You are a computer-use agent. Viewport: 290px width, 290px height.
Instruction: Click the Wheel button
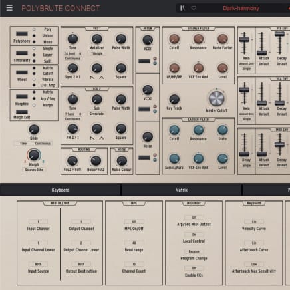tap(22, 72)
